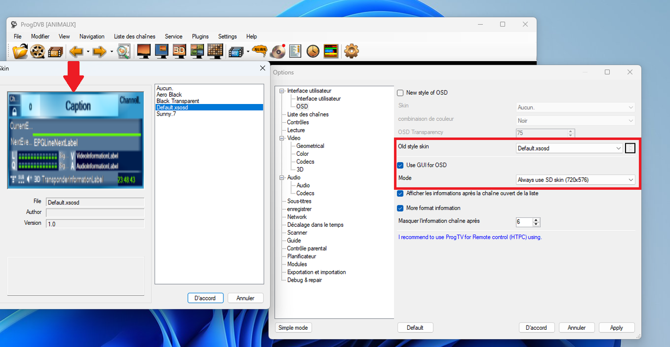
Task: Select OSD in options tree
Action: pyautogui.click(x=303, y=107)
